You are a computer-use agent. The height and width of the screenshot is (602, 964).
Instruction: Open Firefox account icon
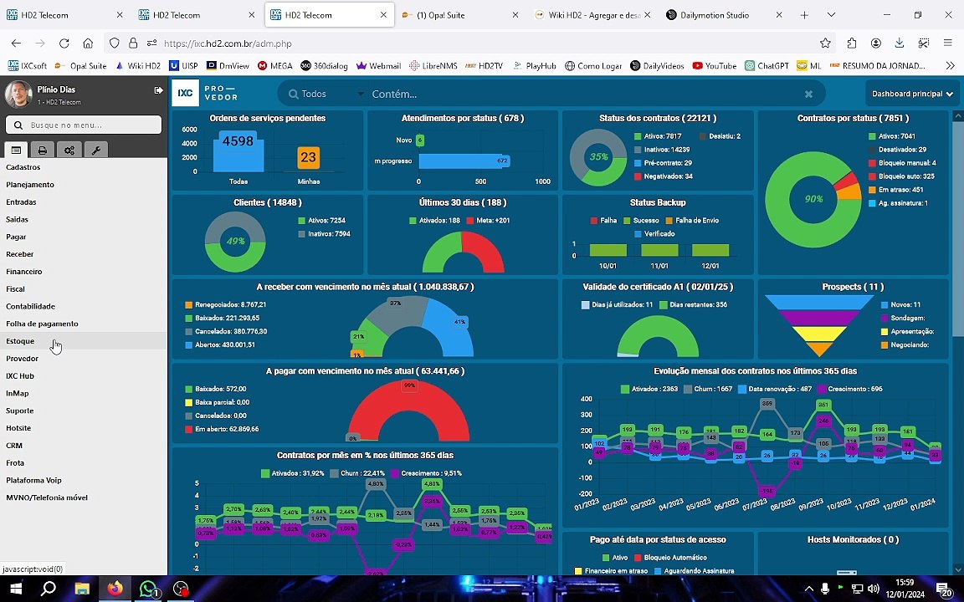pyautogui.click(x=875, y=43)
